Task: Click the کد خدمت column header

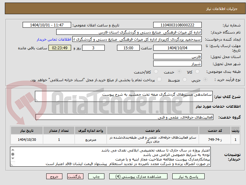Action: [x=215, y=131]
